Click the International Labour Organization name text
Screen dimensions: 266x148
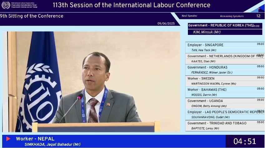(x=23, y=3)
